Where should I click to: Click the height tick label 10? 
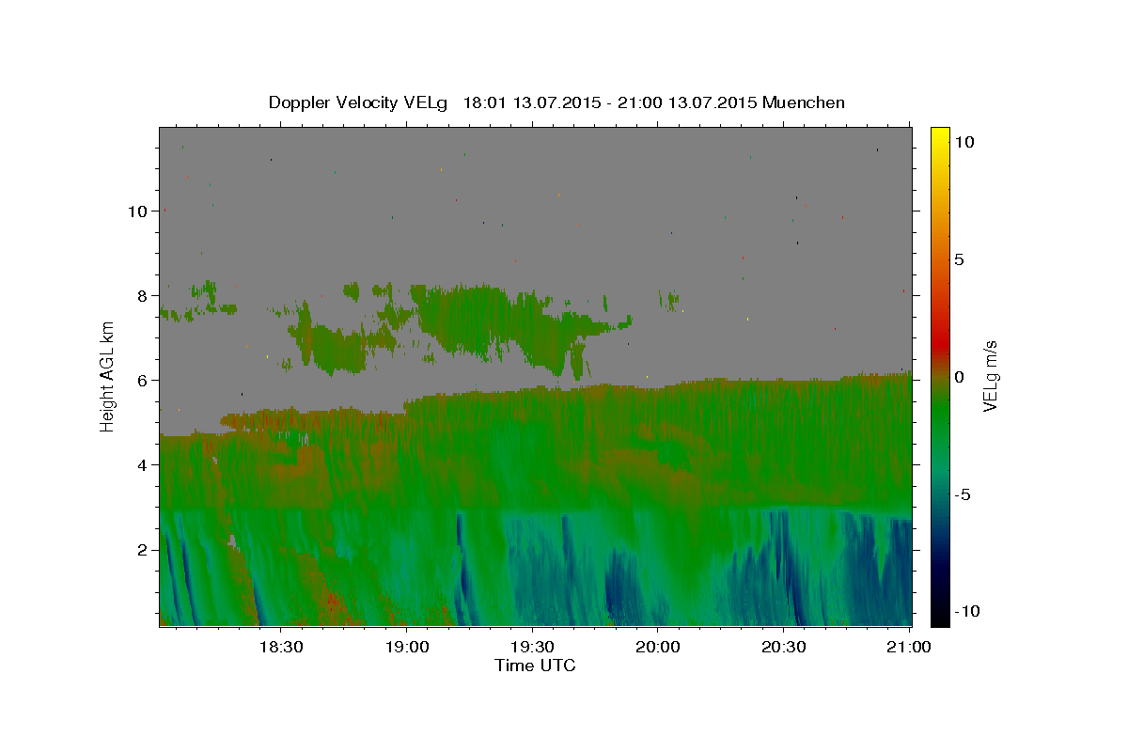[138, 211]
